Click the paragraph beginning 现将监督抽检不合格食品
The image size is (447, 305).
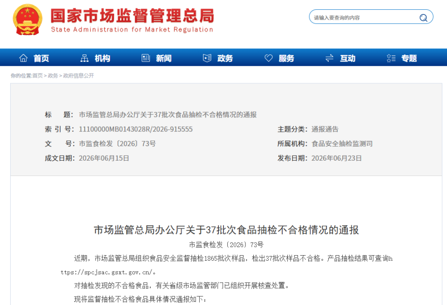coord(140,299)
